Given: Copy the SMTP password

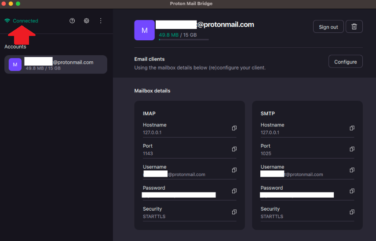Looking at the screenshot, I should pyautogui.click(x=352, y=191).
